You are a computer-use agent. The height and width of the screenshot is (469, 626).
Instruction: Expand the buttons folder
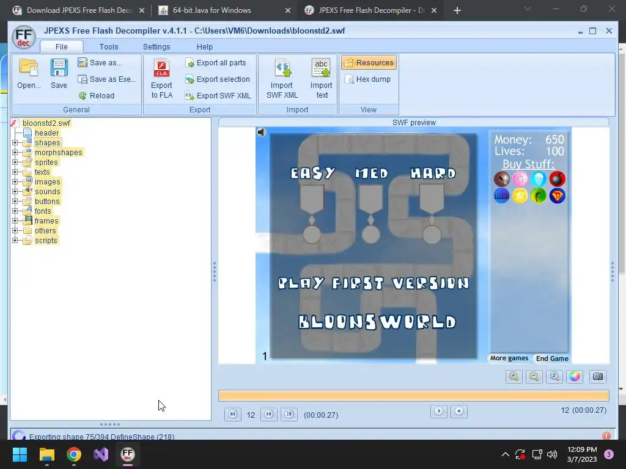pos(15,202)
